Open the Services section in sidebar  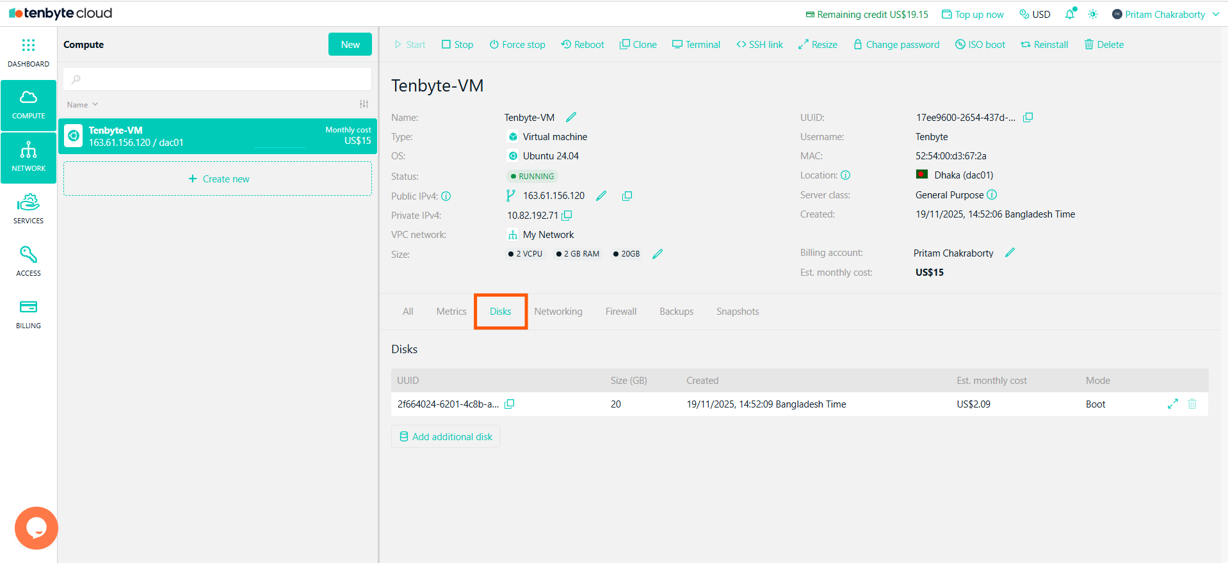tap(28, 209)
